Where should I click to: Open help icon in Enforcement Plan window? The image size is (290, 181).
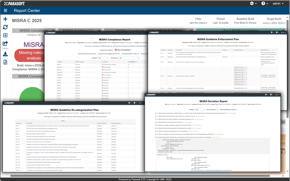point(277,32)
